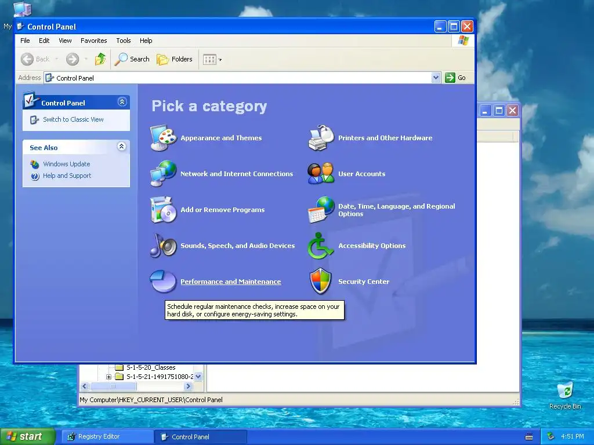Click the Control Panel icon in address bar
The width and height of the screenshot is (594, 445).
click(x=49, y=78)
